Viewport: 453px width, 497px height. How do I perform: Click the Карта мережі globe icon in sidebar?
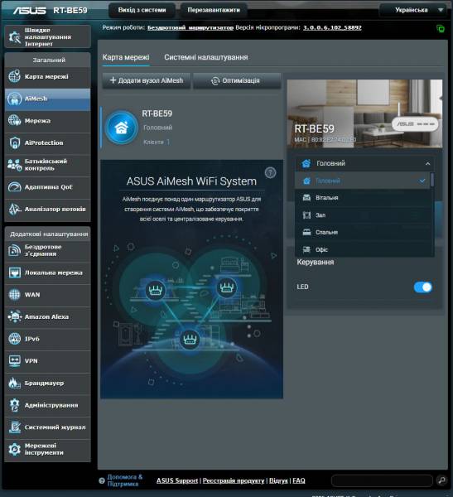[15, 76]
